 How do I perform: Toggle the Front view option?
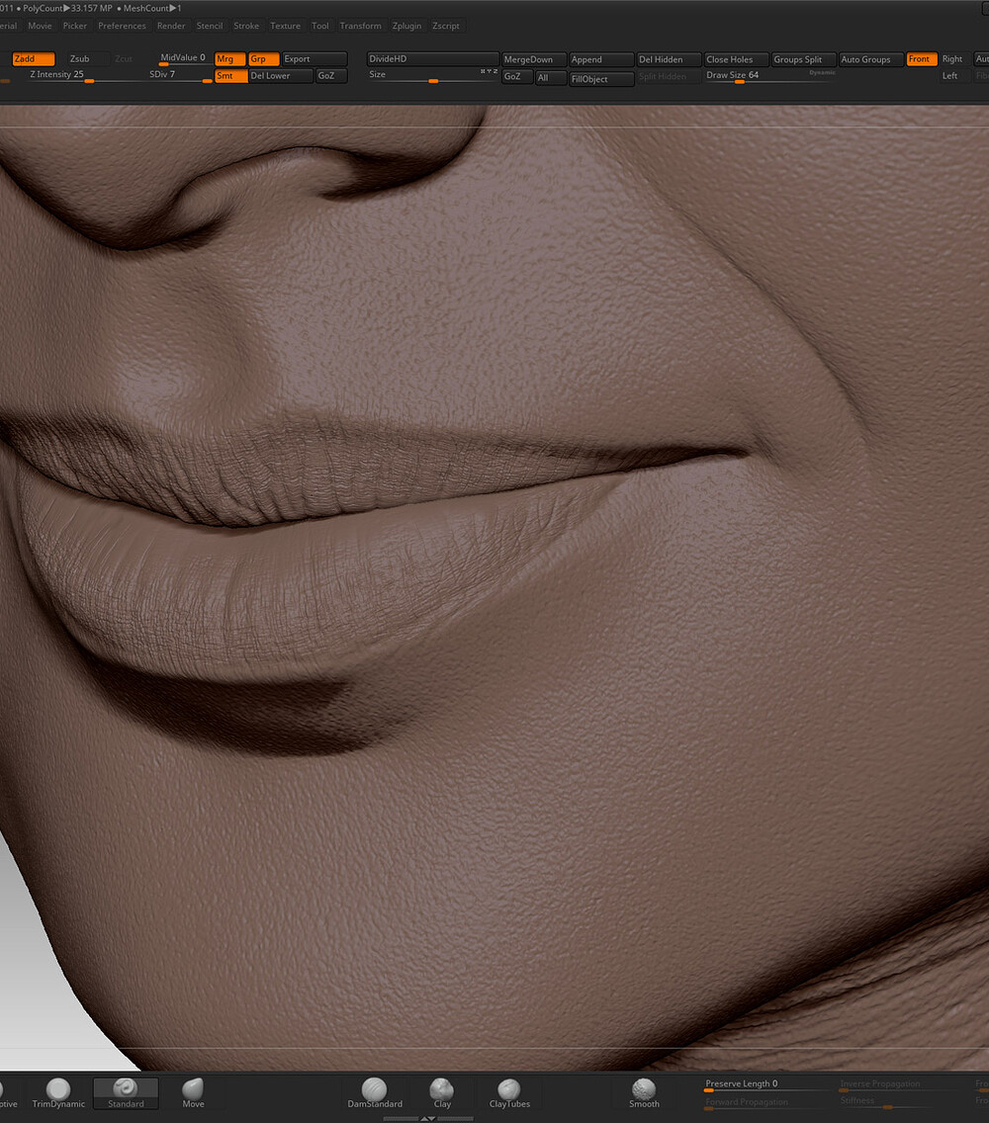pyautogui.click(x=921, y=58)
